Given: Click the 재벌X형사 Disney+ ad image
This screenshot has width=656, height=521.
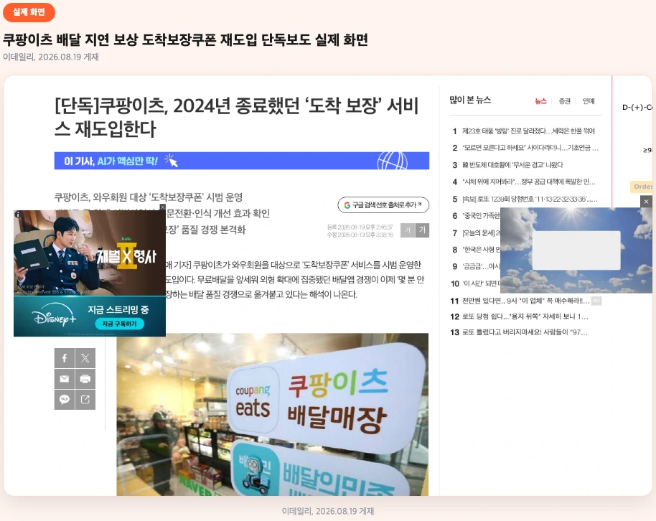Looking at the screenshot, I should click(90, 253).
